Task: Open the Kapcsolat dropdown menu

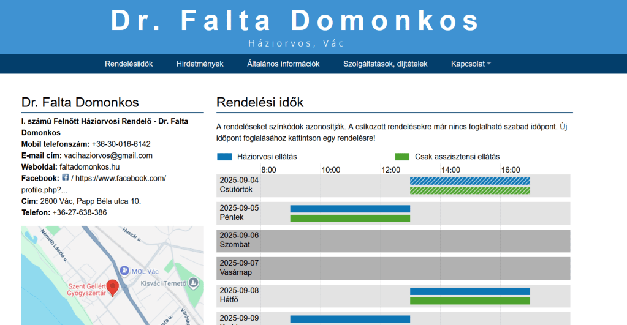Action: click(x=471, y=64)
